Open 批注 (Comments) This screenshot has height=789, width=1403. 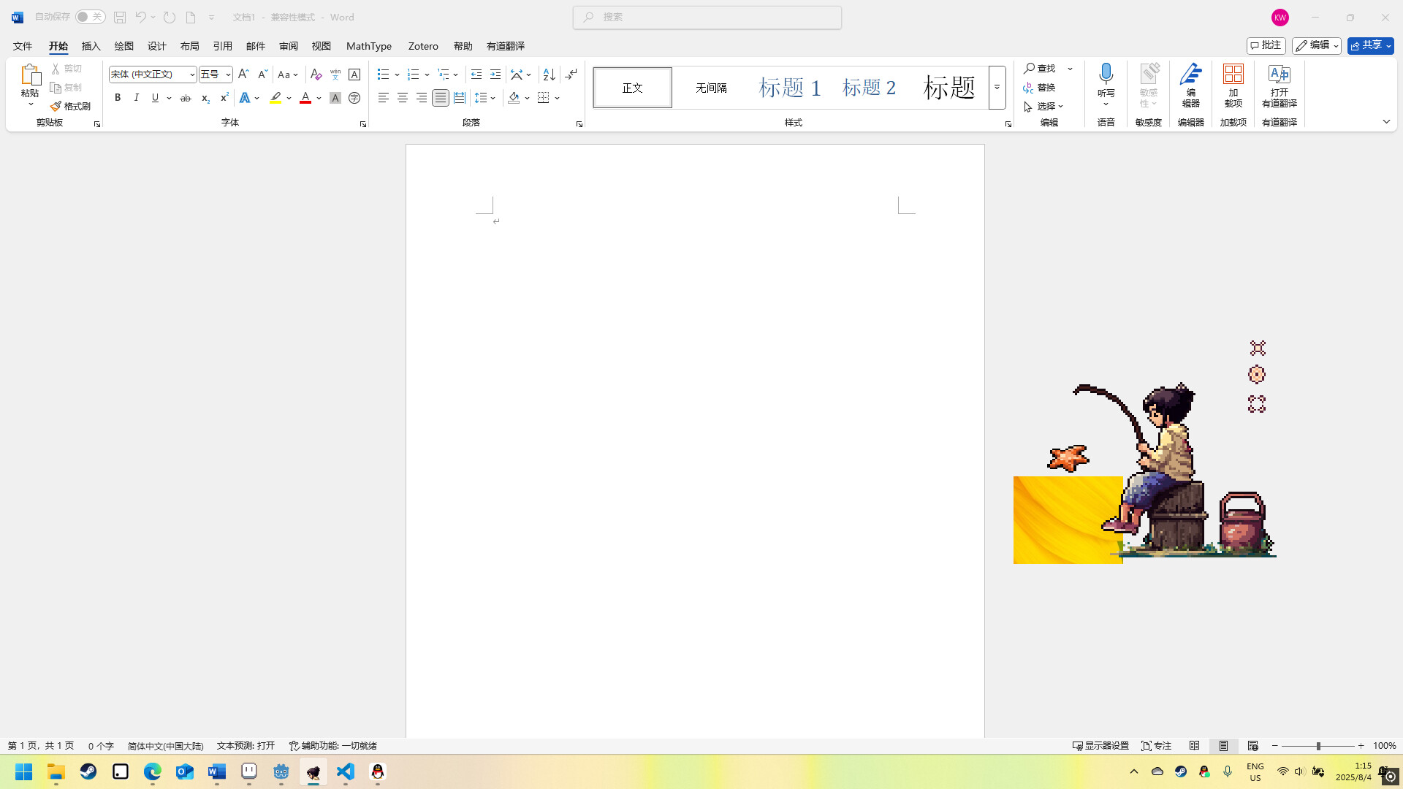point(1266,45)
